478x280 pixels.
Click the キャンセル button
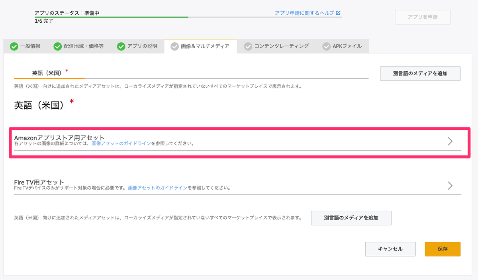(x=390, y=249)
